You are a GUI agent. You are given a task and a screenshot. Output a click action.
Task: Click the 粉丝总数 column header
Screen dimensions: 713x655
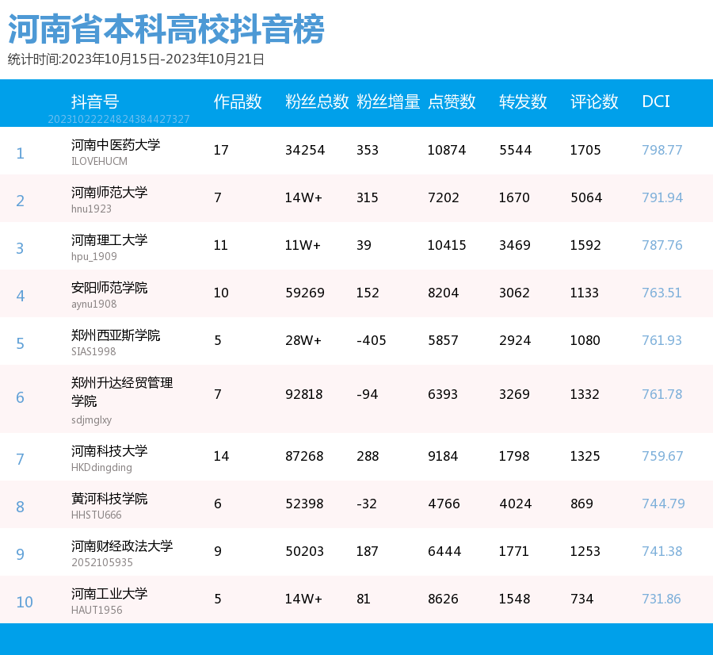point(317,102)
